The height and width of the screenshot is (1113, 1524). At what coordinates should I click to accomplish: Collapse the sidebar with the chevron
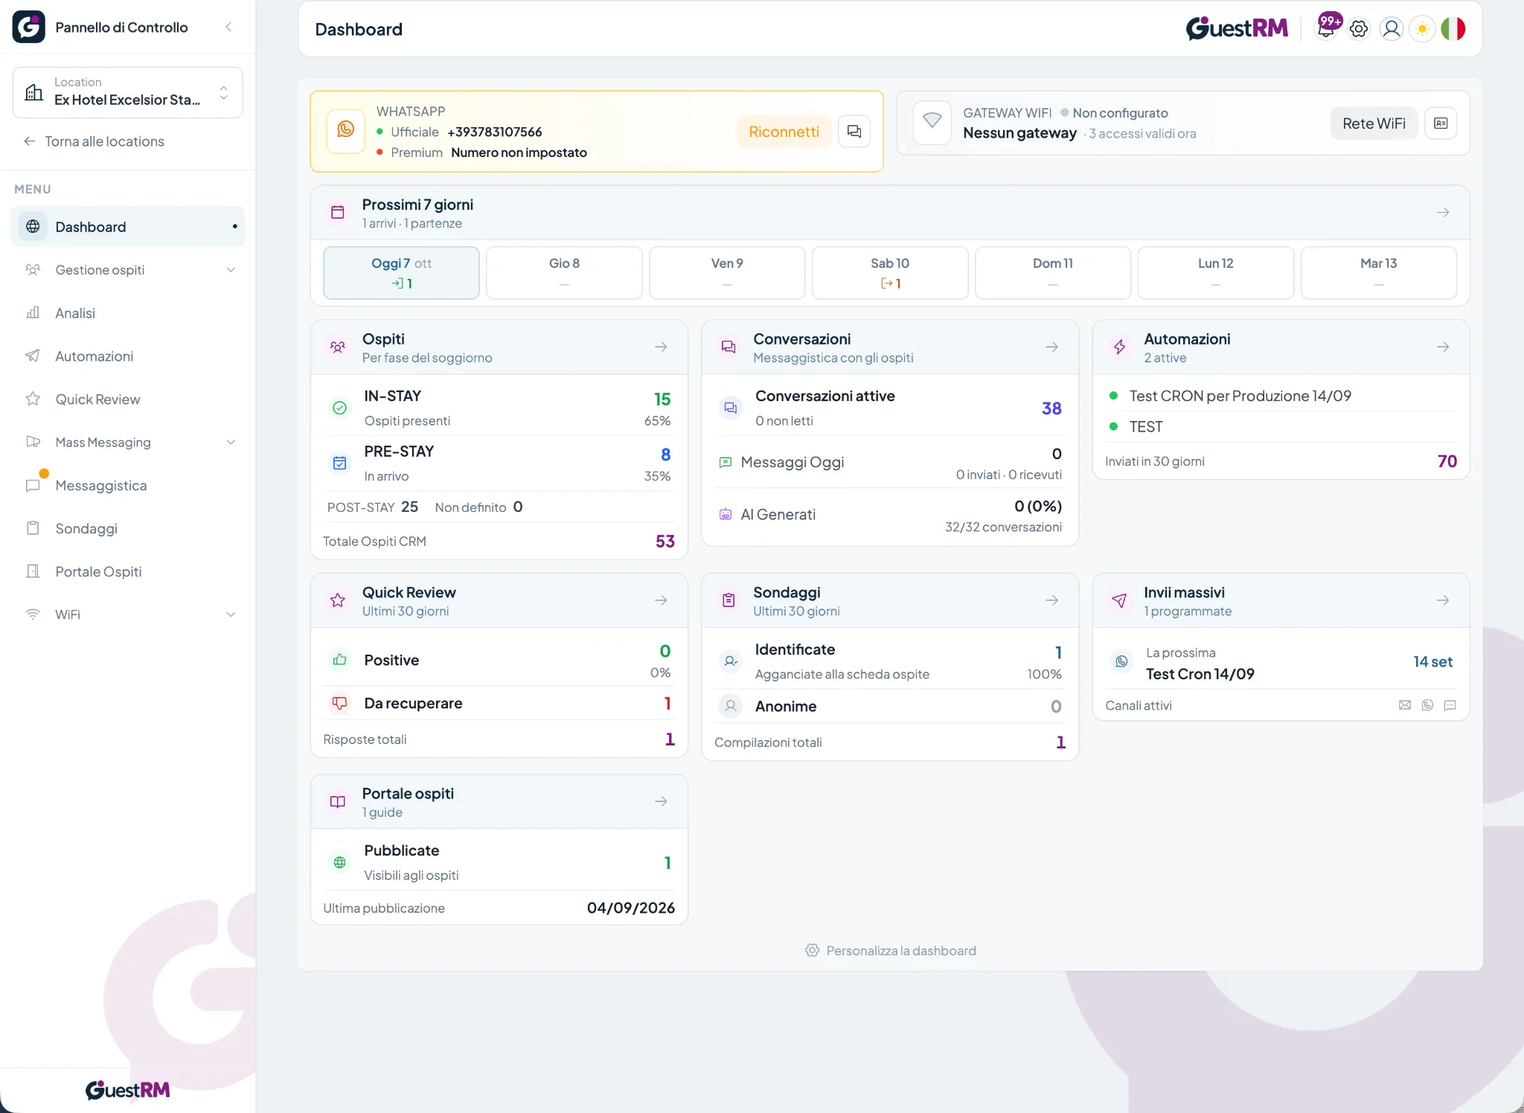(x=228, y=27)
